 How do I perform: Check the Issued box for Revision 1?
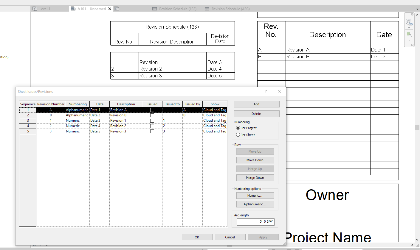coord(152,120)
